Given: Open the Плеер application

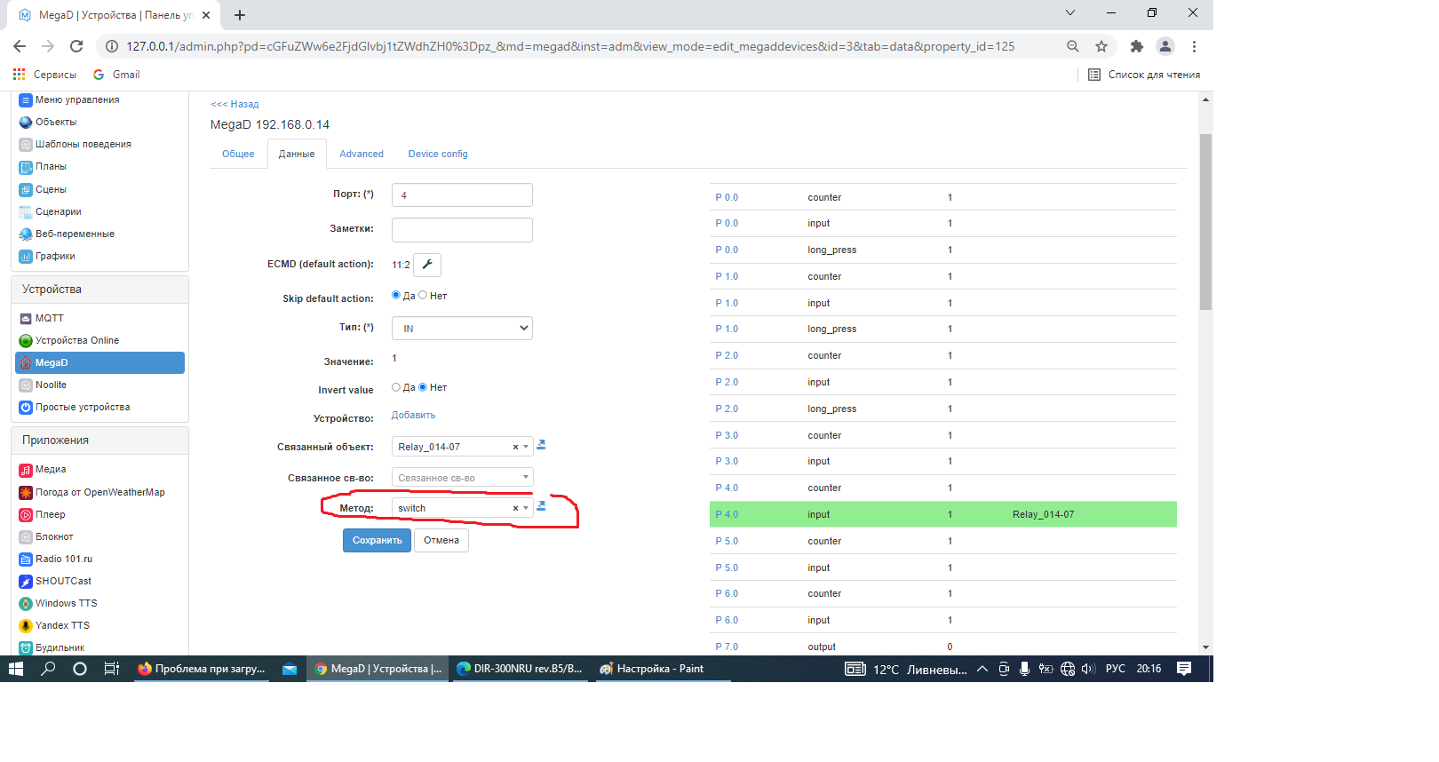Looking at the screenshot, I should coord(50,514).
